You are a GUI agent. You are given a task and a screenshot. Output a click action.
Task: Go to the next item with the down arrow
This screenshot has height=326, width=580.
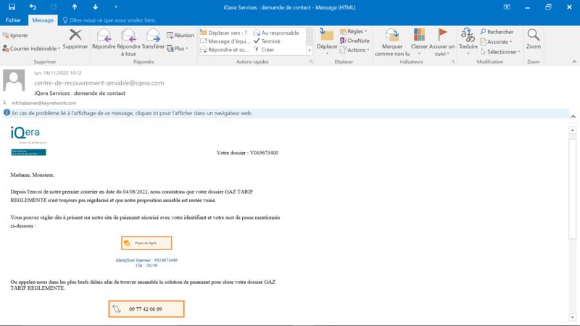[x=96, y=7]
